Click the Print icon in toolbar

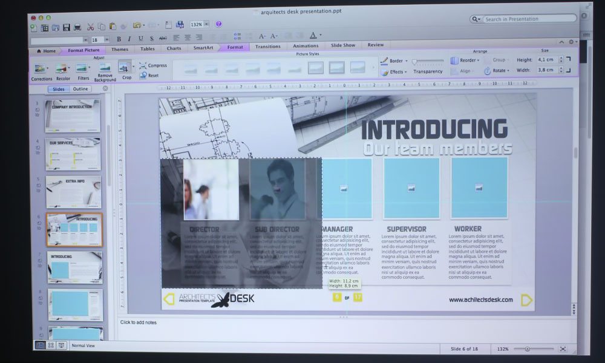pos(77,27)
